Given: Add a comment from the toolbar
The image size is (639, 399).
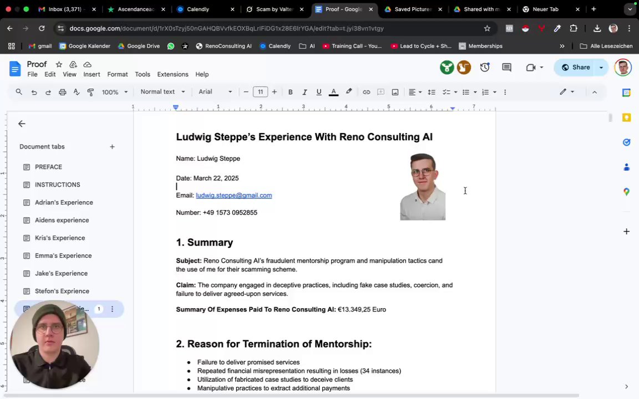Looking at the screenshot, I should point(381,92).
